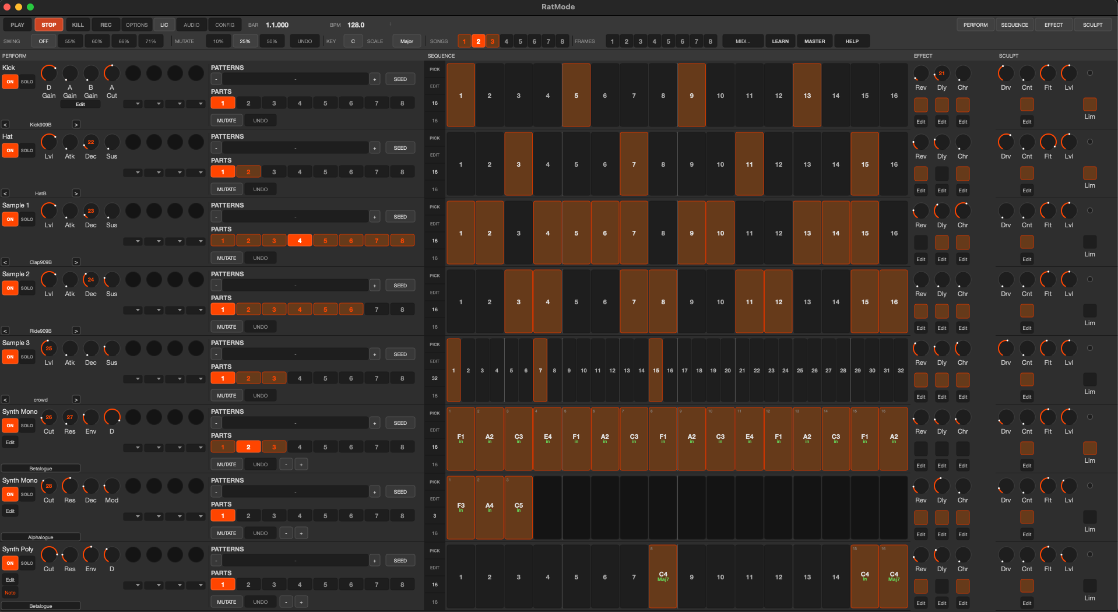
Task: Select previous Hat sample before HatB
Action: 5,193
